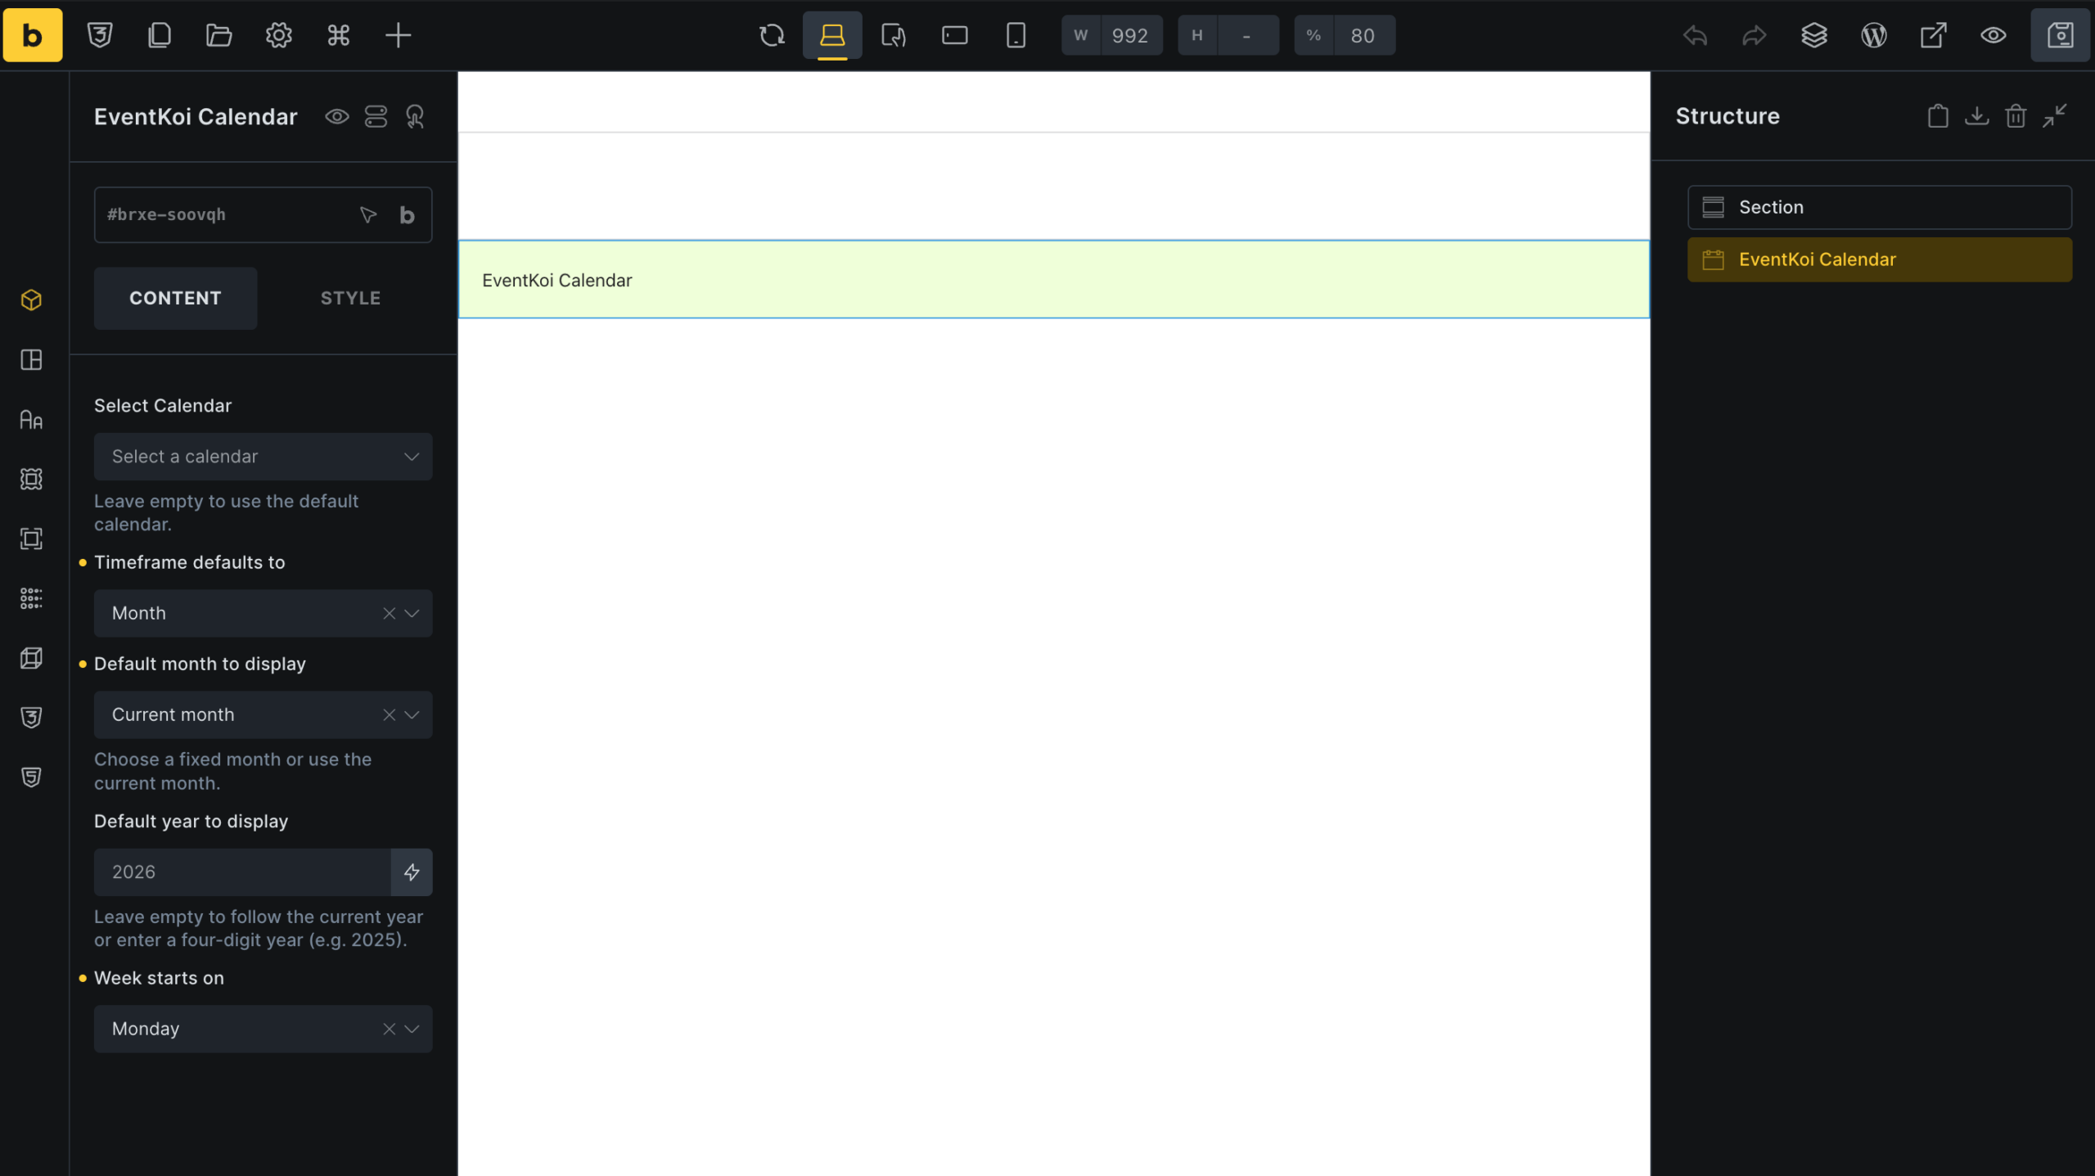2095x1176 pixels.
Task: Expand the Current month dropdown
Action: (412, 714)
